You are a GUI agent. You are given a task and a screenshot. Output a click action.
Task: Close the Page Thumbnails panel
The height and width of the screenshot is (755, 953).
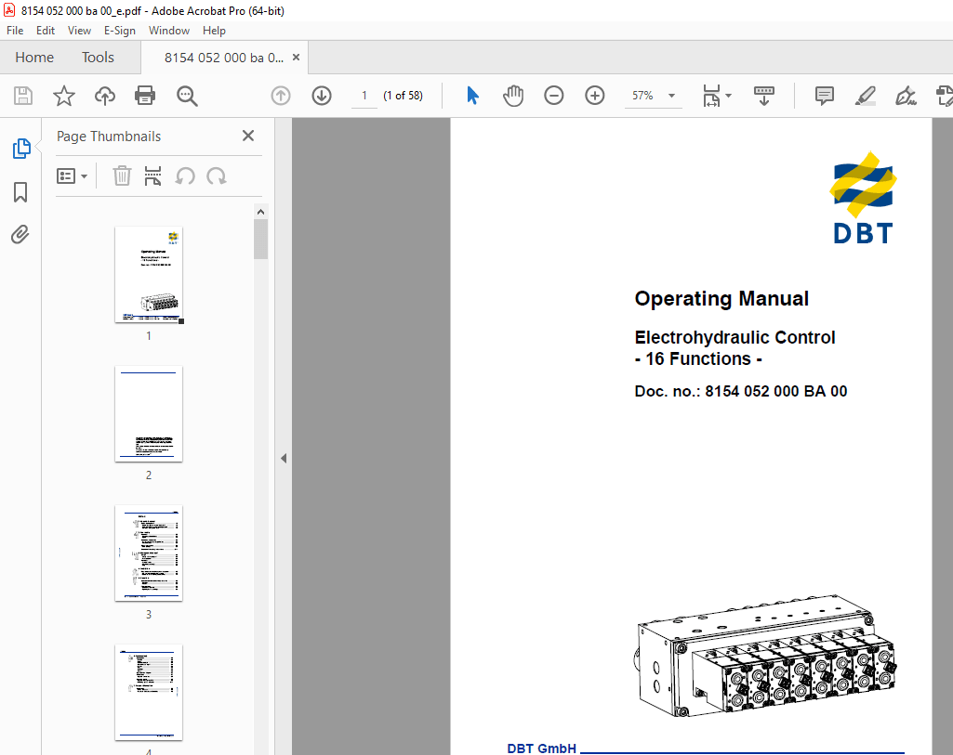pyautogui.click(x=248, y=136)
